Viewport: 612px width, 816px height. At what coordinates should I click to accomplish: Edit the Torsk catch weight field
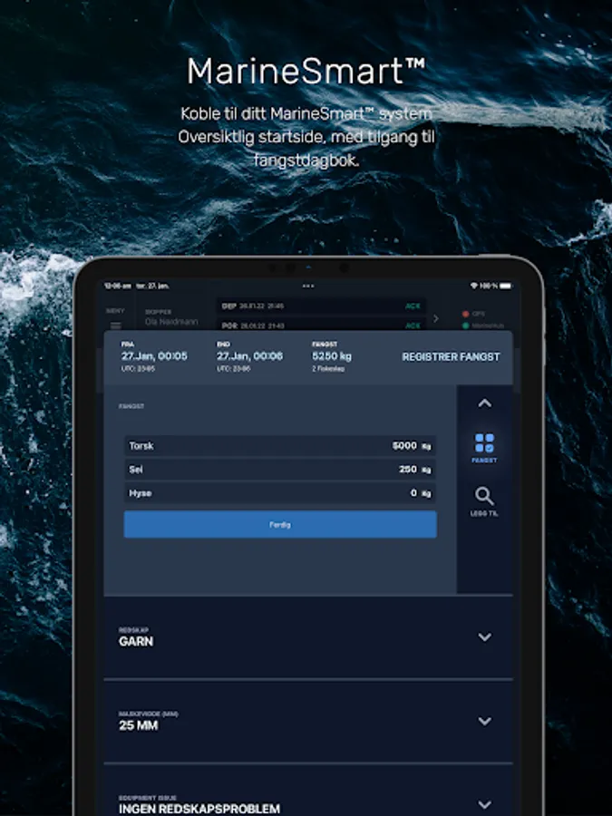click(x=280, y=446)
